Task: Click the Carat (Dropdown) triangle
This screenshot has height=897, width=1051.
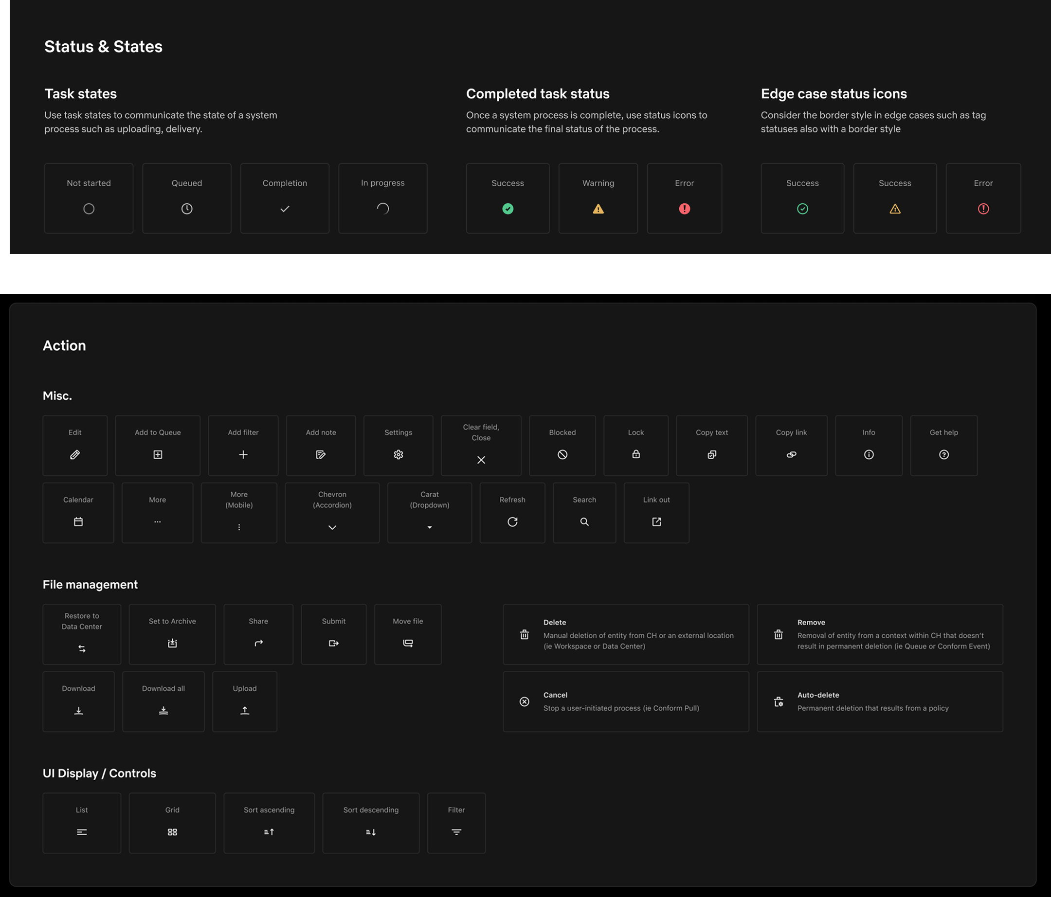Action: tap(429, 527)
